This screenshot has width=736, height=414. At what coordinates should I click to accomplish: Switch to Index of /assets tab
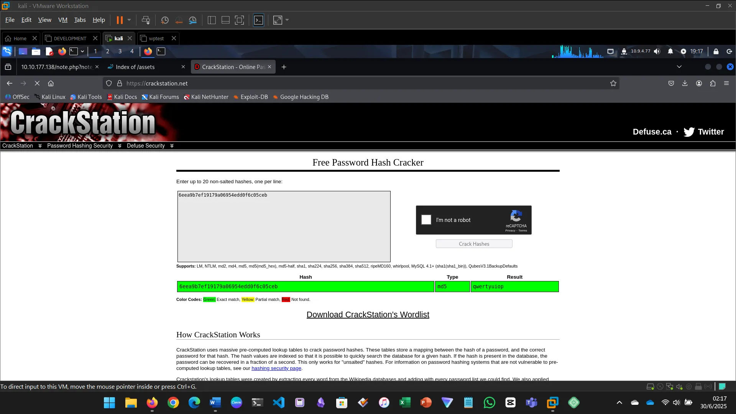click(x=135, y=67)
